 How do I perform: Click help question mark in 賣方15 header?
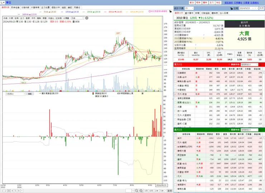pyautogui.click(x=229, y=130)
